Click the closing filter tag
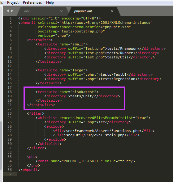The height and width of the screenshot is (182, 173). tap(37, 148)
